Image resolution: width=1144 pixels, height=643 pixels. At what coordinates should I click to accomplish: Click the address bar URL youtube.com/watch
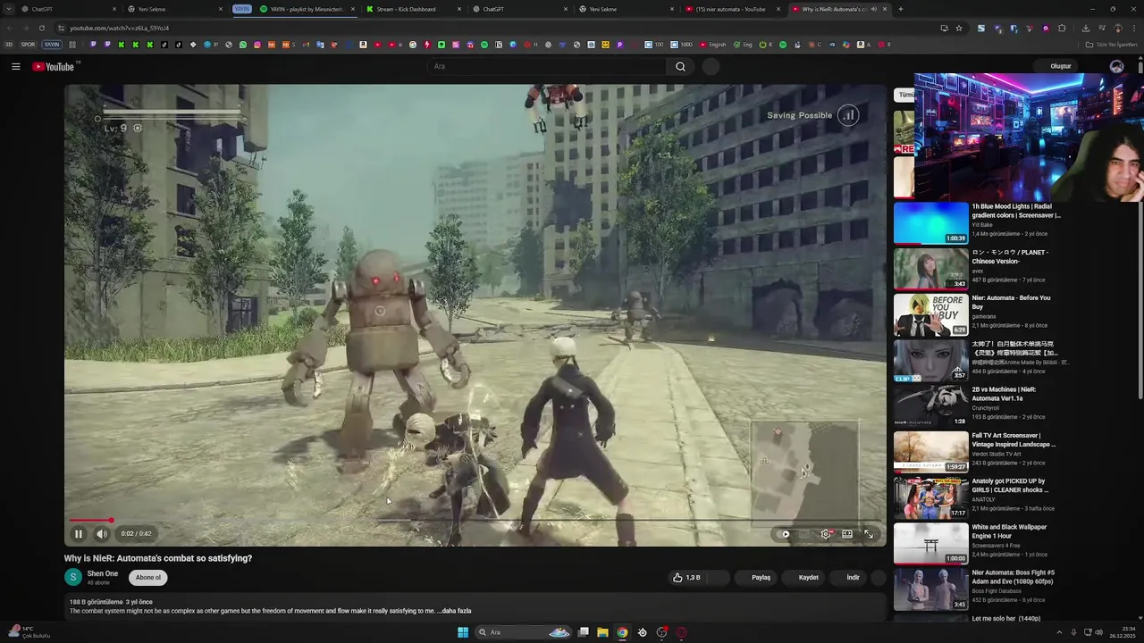click(119, 28)
